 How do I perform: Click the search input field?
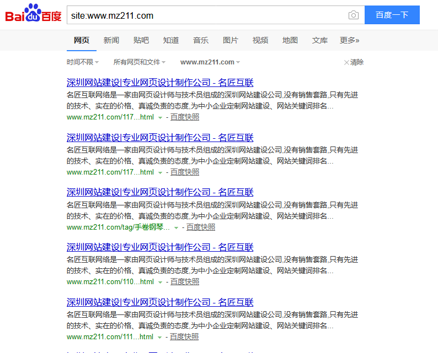coord(207,15)
